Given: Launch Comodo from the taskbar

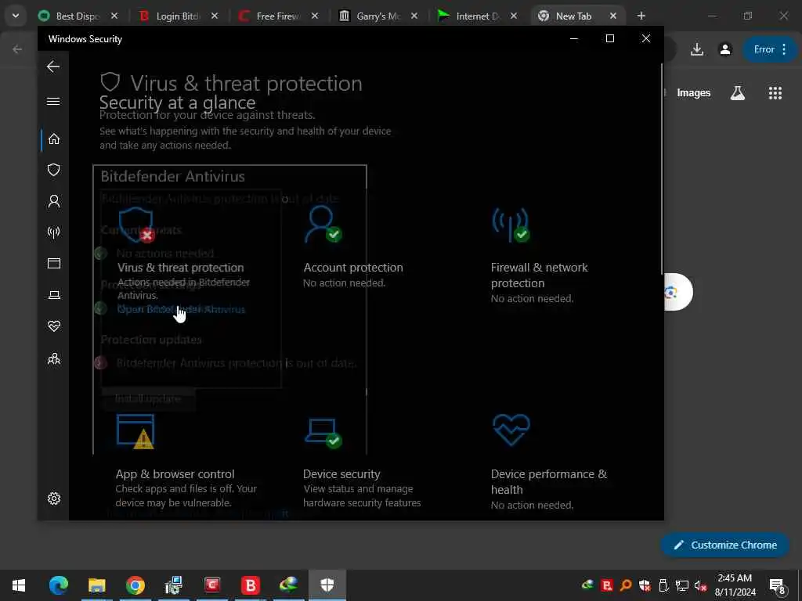Looking at the screenshot, I should pyautogui.click(x=211, y=585).
